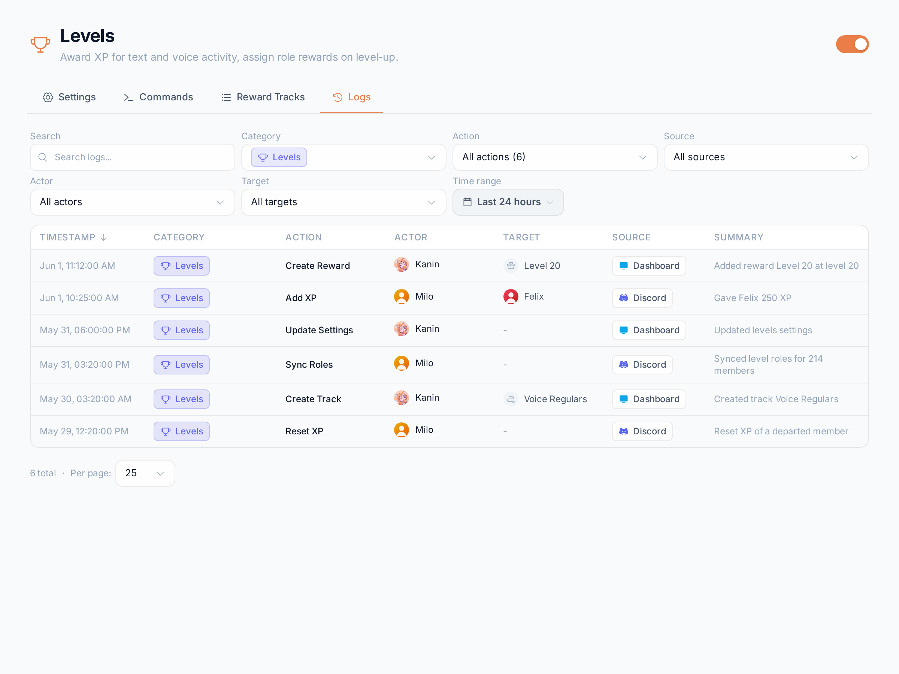
Task: Open the Last 24 hours time range
Action: click(x=508, y=202)
